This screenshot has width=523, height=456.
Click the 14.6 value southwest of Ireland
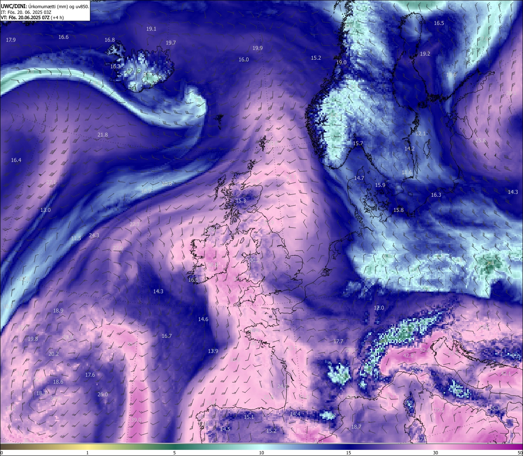[x=203, y=319]
